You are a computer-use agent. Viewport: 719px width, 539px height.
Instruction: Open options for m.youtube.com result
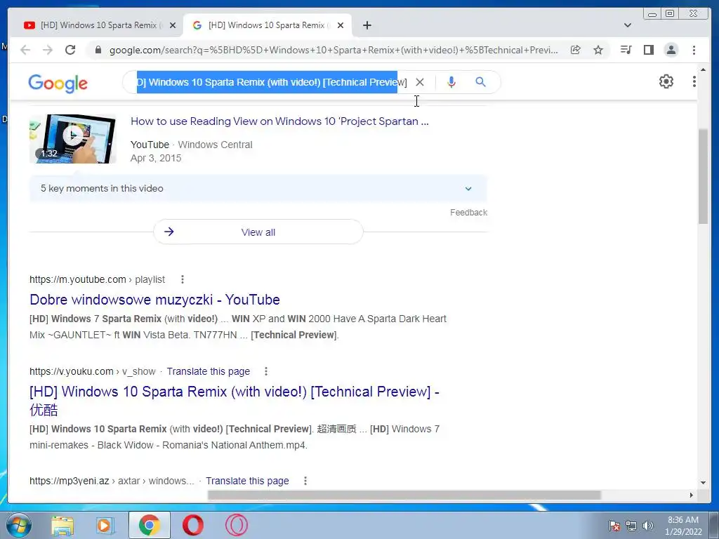[x=182, y=279]
